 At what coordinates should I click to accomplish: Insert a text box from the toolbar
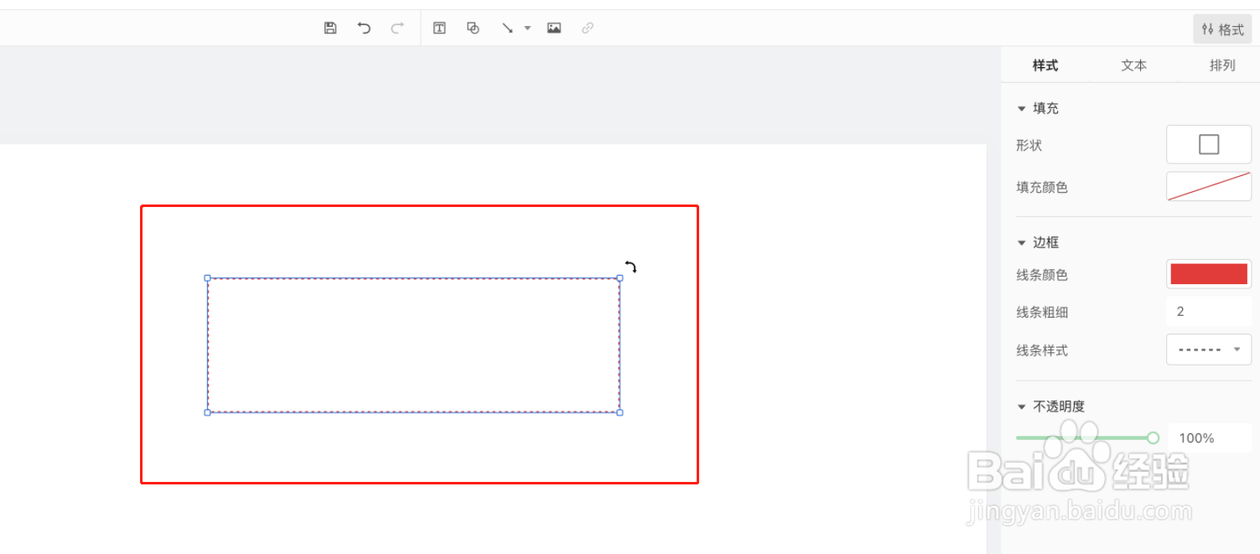pos(439,28)
